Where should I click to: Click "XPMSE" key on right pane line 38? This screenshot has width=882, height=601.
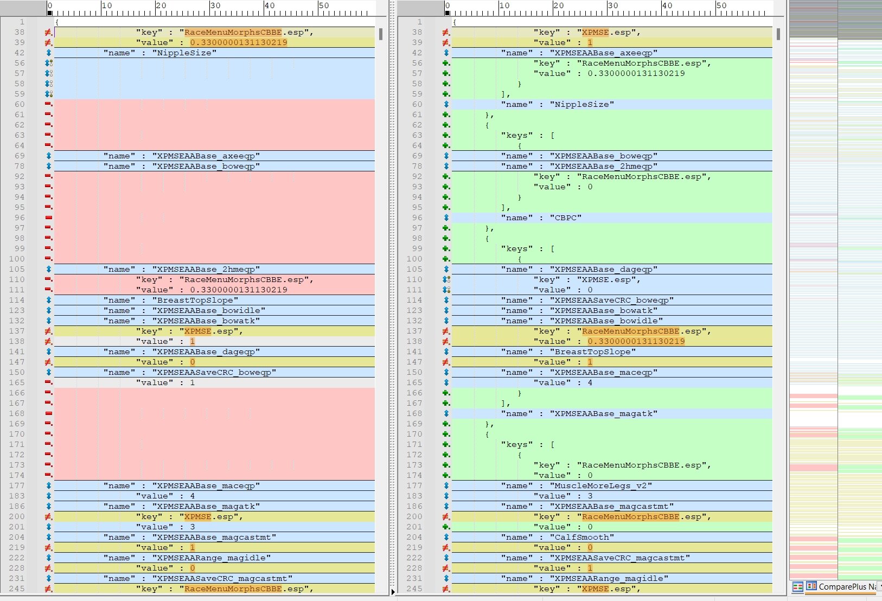[595, 33]
